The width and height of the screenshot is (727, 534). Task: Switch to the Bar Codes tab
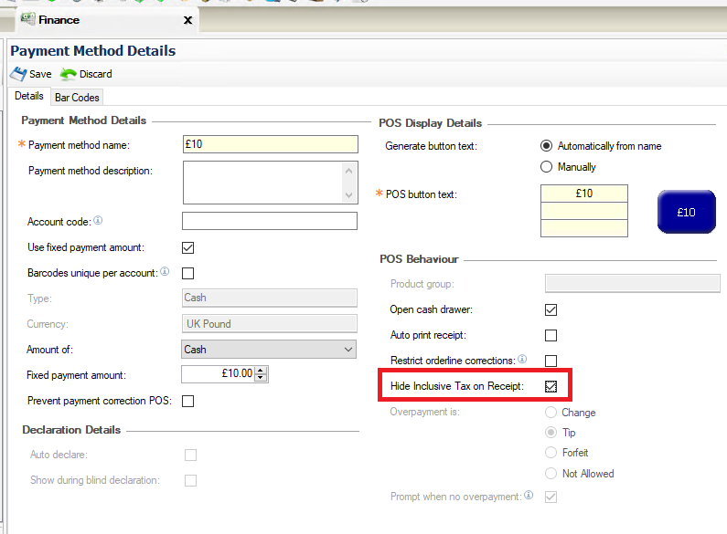click(x=77, y=98)
